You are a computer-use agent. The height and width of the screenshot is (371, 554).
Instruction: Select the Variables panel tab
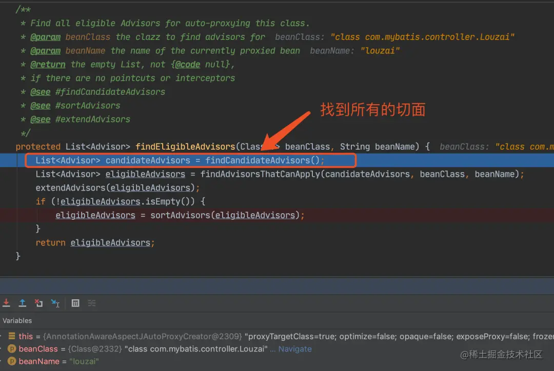coord(17,320)
